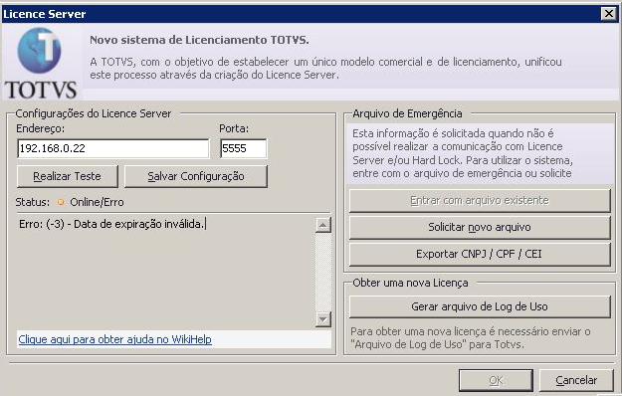622x396 pixels.
Task: Run the test with Realizar Teste
Action: [x=68, y=176]
